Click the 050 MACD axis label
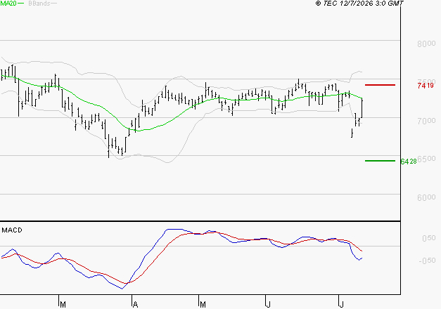This screenshot has width=441, height=309. click(x=428, y=238)
